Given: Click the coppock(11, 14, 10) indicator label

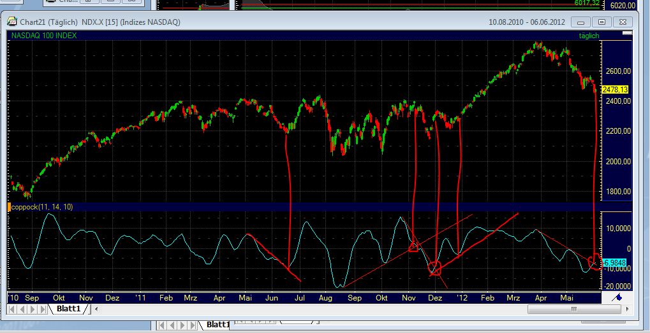Looking at the screenshot, I should (42, 207).
